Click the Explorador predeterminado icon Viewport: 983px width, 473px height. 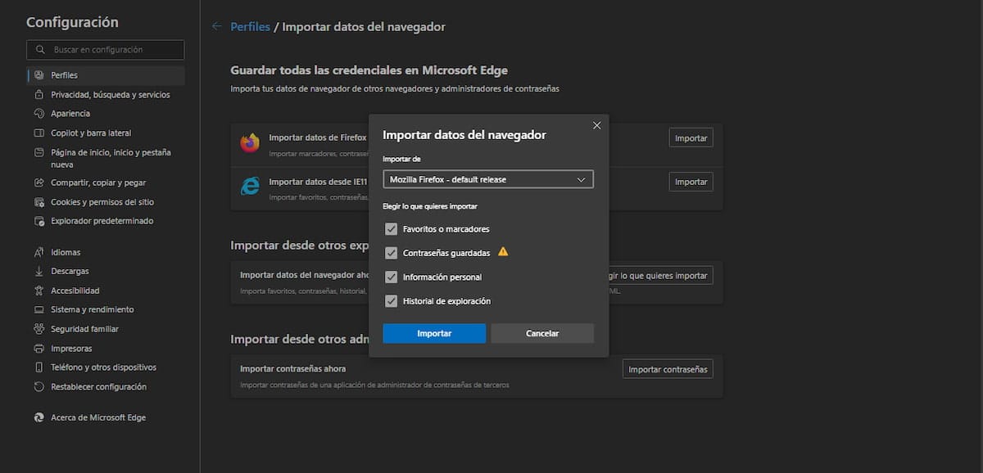click(x=39, y=221)
